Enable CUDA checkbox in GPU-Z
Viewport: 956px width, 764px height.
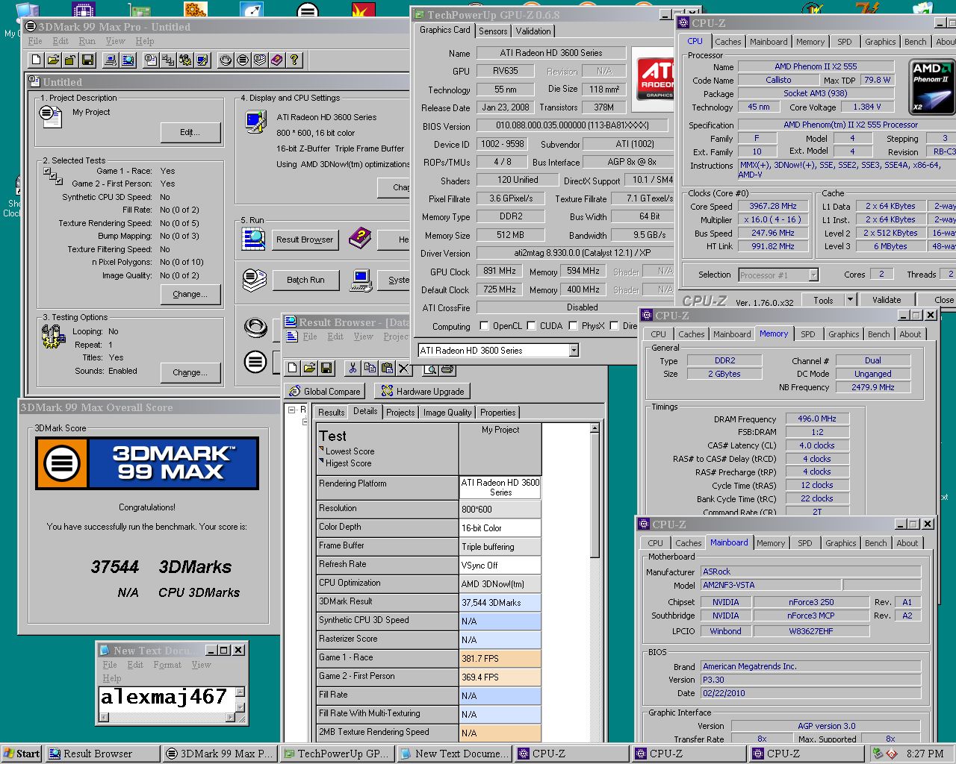click(532, 326)
